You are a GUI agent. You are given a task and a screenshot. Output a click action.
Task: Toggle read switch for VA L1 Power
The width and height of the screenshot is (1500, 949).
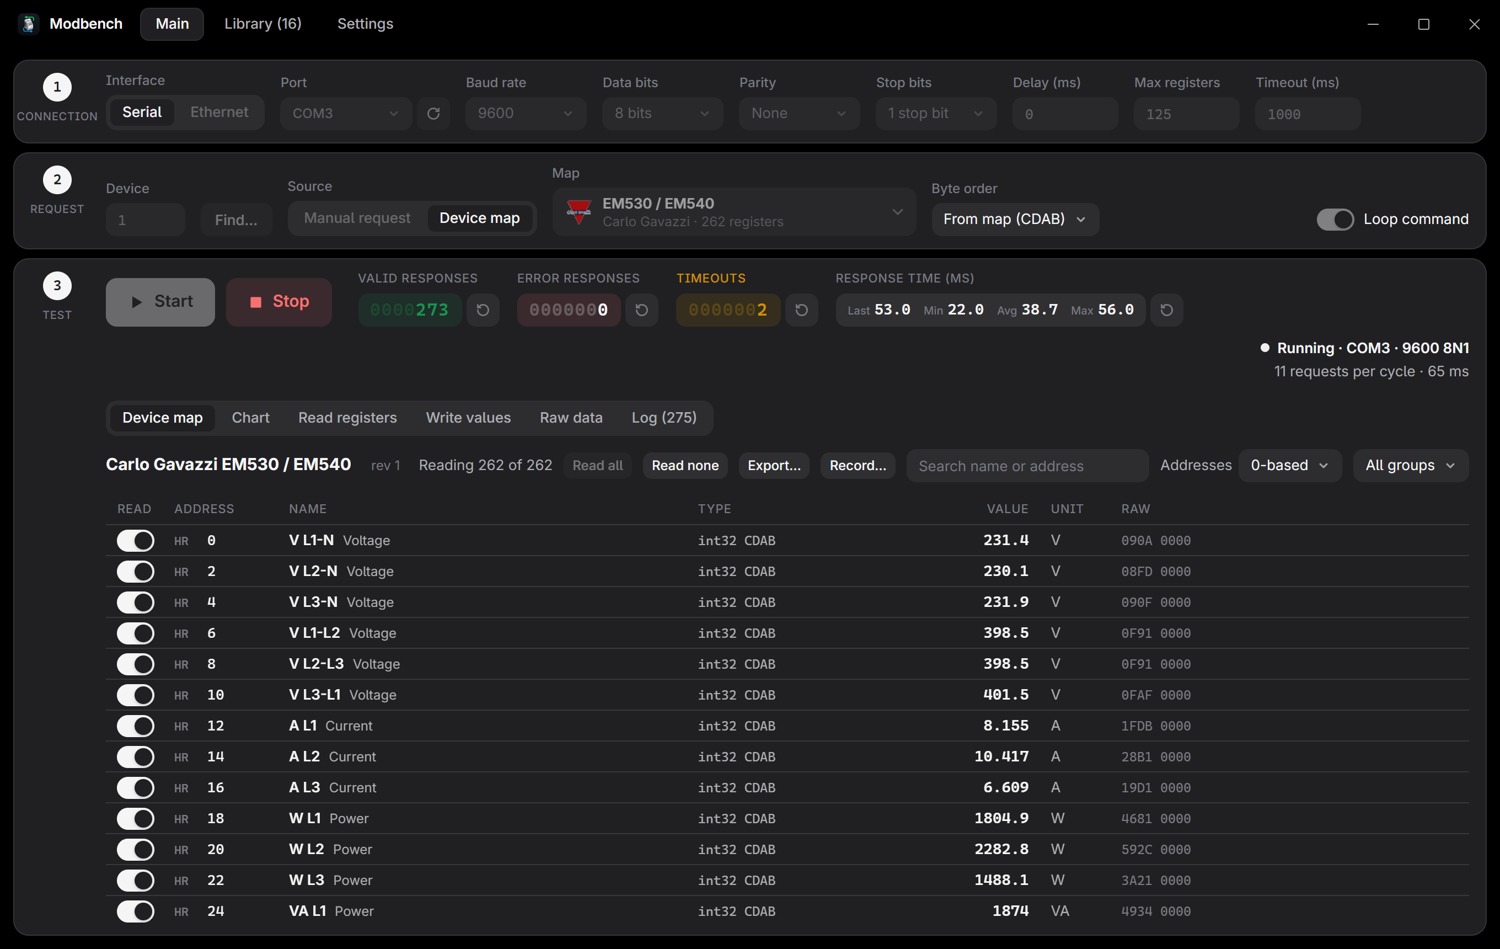pos(135,911)
